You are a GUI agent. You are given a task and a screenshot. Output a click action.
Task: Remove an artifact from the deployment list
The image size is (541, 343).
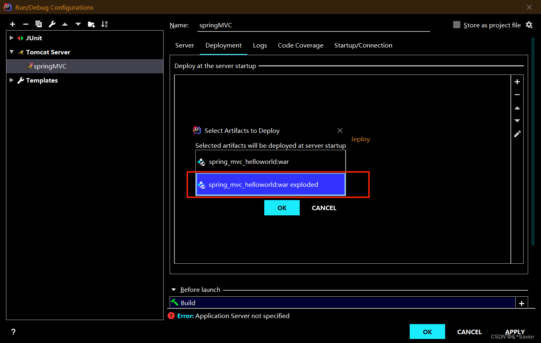tap(517, 95)
